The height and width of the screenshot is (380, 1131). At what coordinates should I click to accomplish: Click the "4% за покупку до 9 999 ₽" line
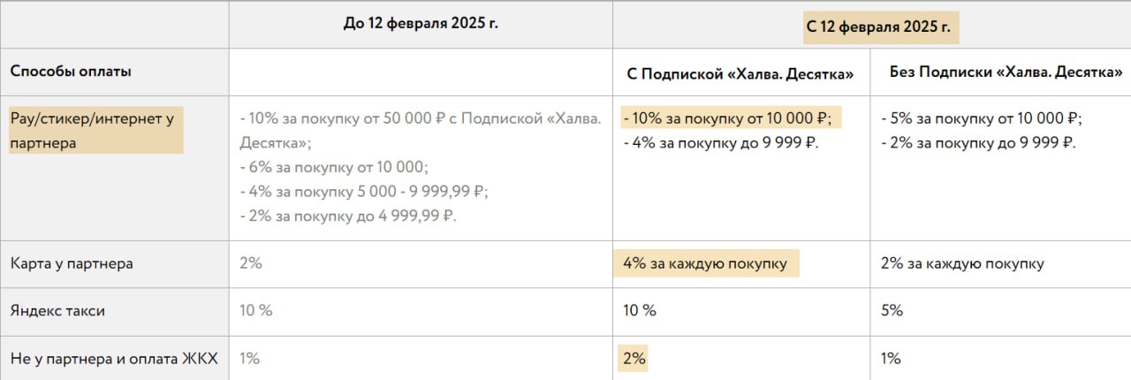[x=721, y=142]
